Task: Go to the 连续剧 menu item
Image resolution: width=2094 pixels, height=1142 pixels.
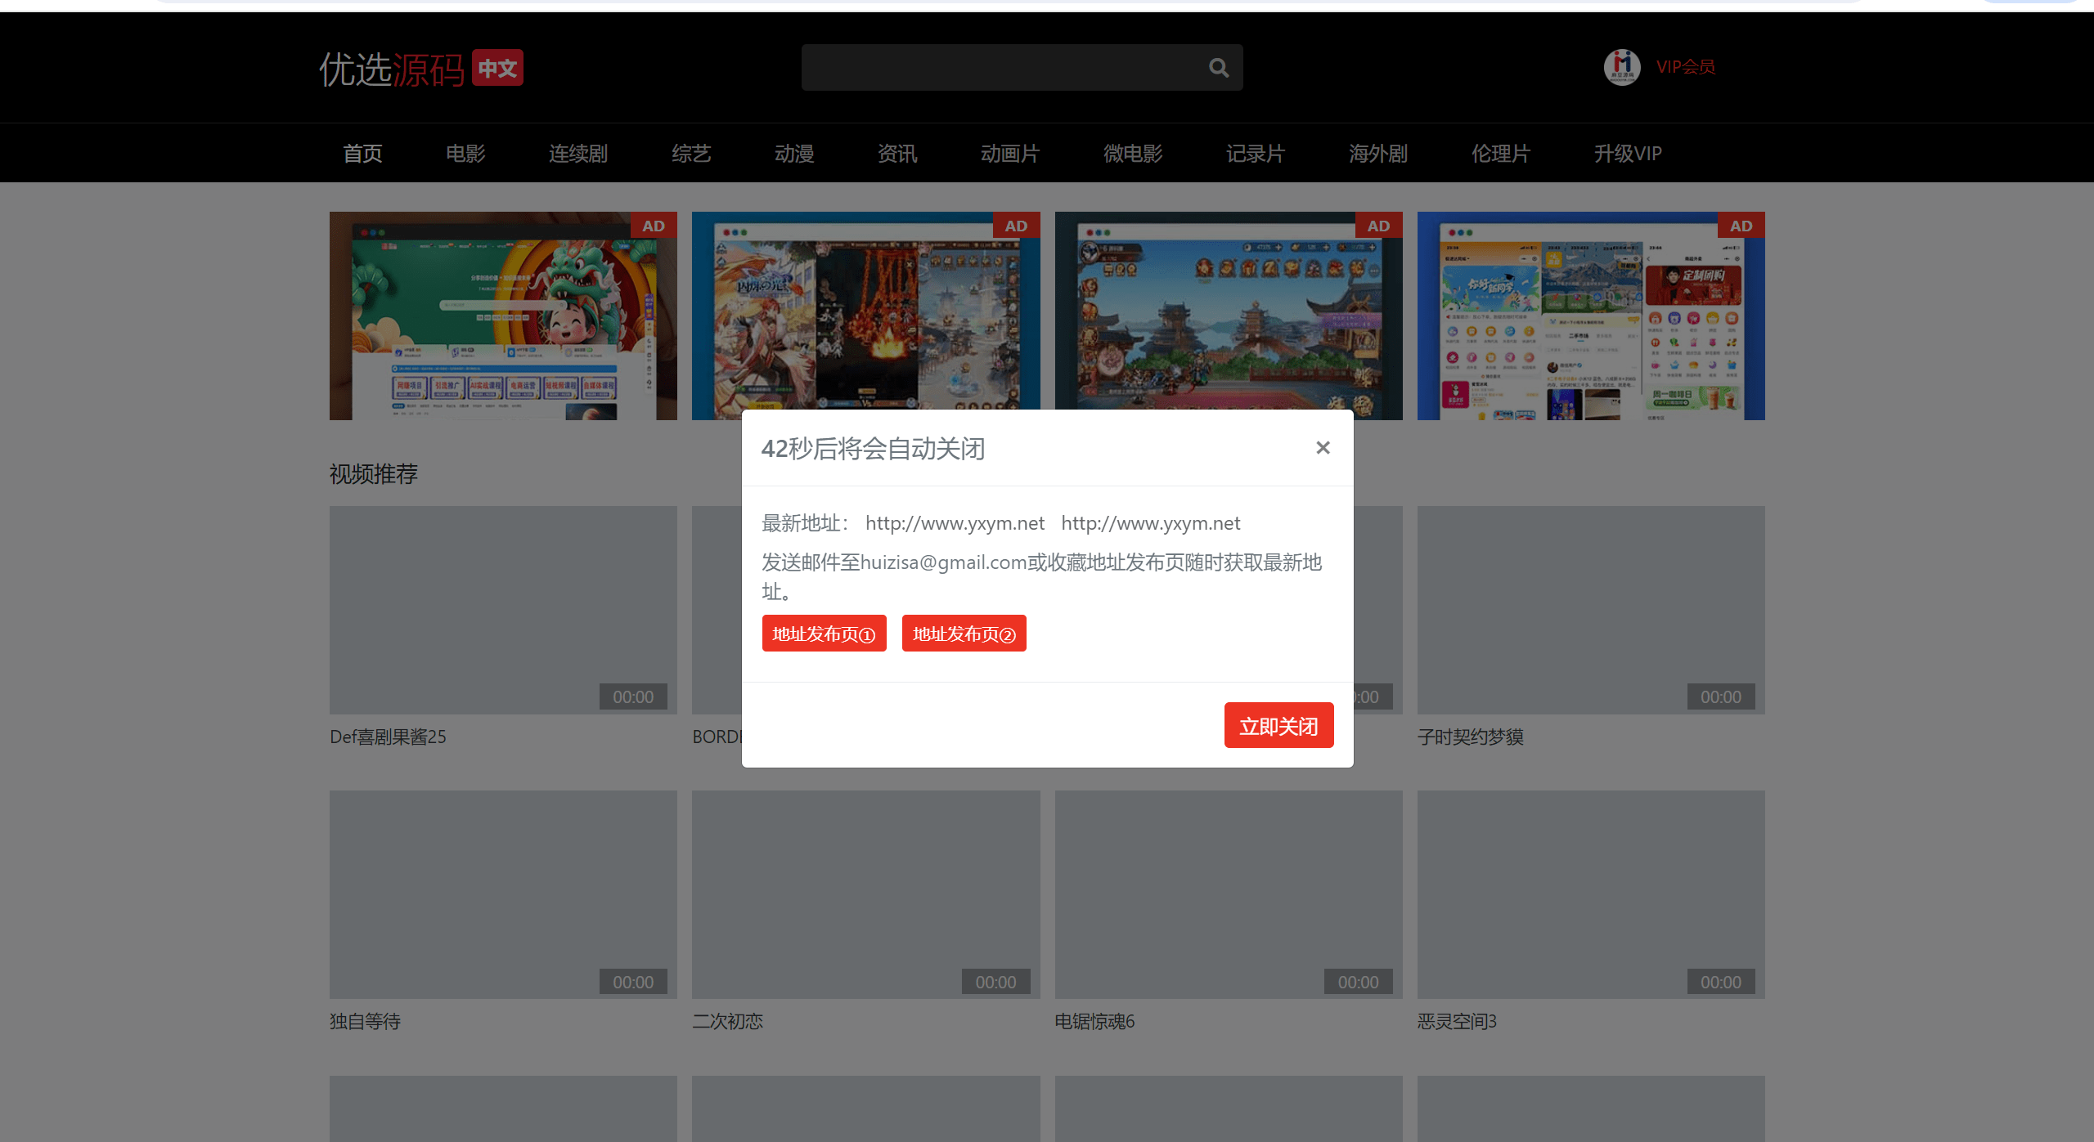Action: (578, 154)
